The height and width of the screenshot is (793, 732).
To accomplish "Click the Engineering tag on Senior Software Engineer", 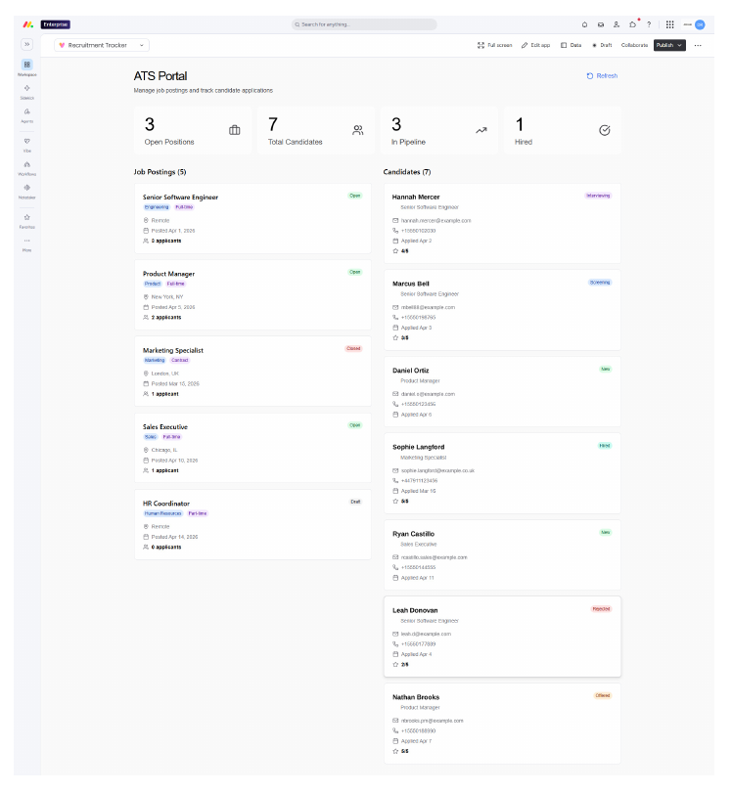I will point(157,207).
